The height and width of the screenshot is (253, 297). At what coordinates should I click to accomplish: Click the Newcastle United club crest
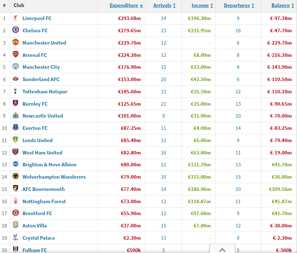click(x=15, y=115)
